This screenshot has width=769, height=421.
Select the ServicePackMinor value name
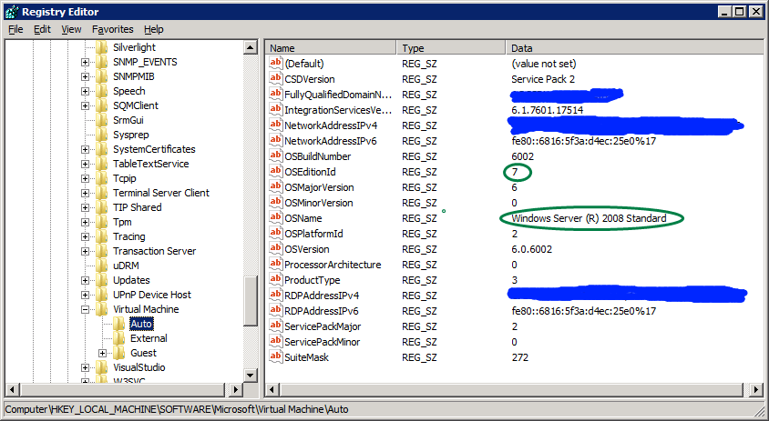pyautogui.click(x=322, y=342)
